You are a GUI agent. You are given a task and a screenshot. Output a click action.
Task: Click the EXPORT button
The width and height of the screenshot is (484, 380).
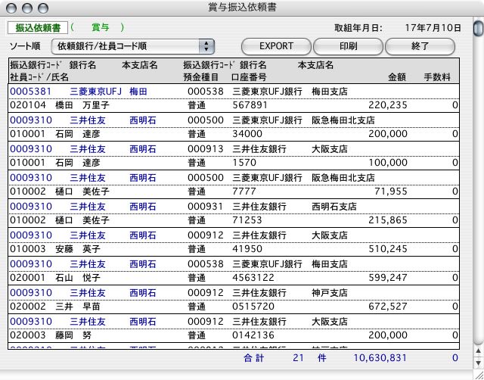276,46
